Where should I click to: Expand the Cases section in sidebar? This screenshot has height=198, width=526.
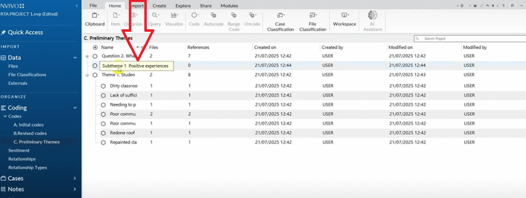coord(75,178)
